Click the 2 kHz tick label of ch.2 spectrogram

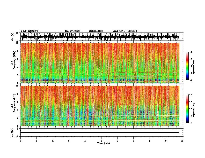tap(18, 118)
